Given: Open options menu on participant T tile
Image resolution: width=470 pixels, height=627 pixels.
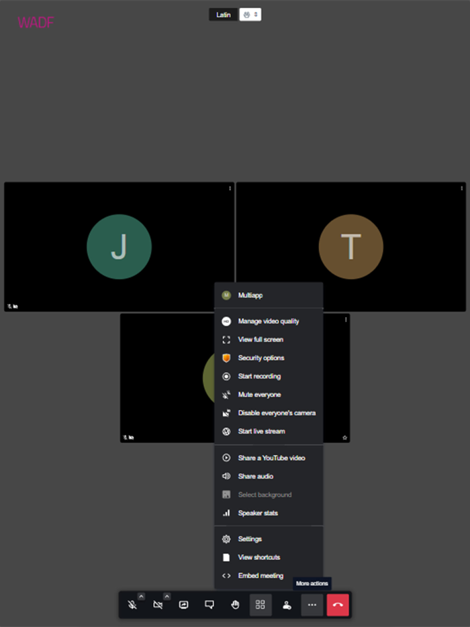Looking at the screenshot, I should (x=462, y=188).
